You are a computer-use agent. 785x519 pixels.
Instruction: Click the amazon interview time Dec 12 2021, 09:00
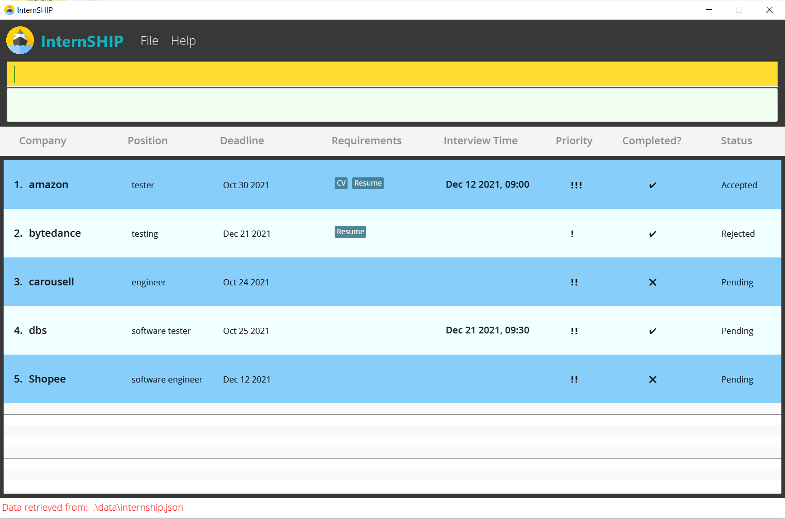click(x=488, y=184)
